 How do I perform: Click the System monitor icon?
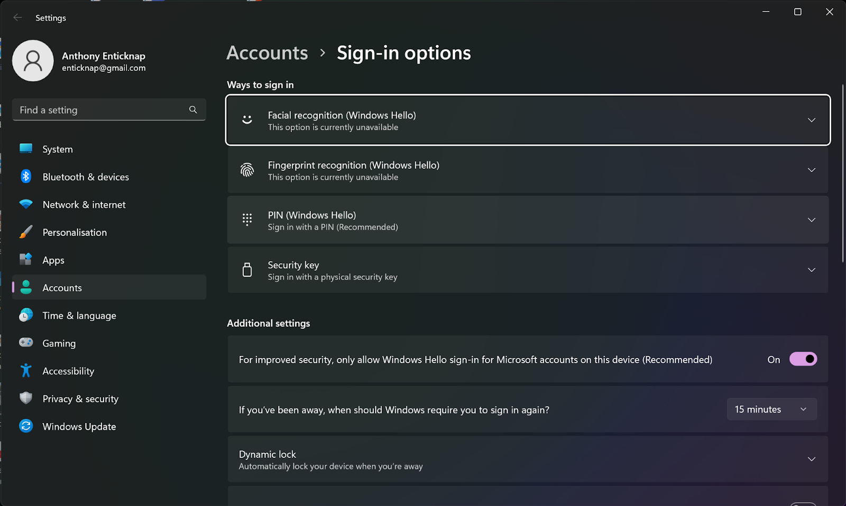click(26, 149)
